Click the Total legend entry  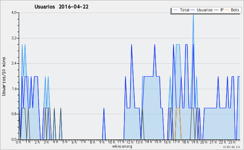[x=181, y=10]
